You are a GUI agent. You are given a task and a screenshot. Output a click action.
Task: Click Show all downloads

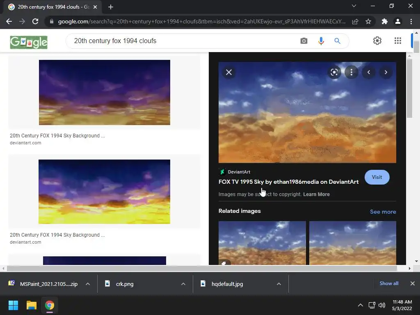pyautogui.click(x=389, y=283)
